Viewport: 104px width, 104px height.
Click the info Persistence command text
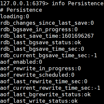(x=78, y=3)
